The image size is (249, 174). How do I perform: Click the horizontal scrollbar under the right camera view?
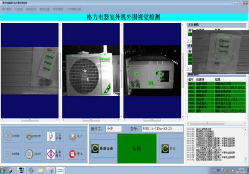click(x=152, y=120)
